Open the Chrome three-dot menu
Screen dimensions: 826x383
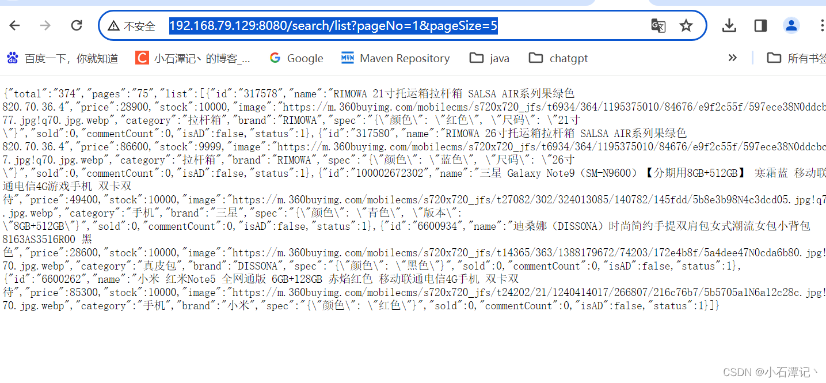pyautogui.click(x=822, y=25)
